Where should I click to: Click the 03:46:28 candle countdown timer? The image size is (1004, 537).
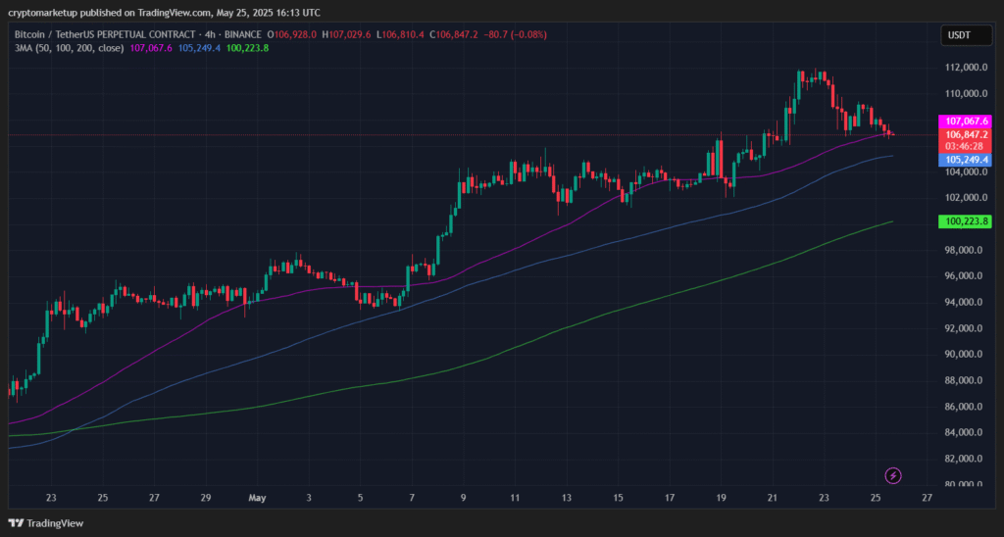pos(965,147)
